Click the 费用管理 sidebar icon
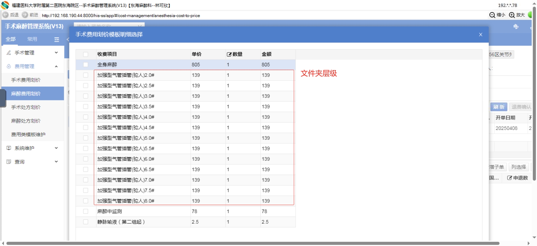Image resolution: width=537 pixels, height=246 pixels. (9, 66)
